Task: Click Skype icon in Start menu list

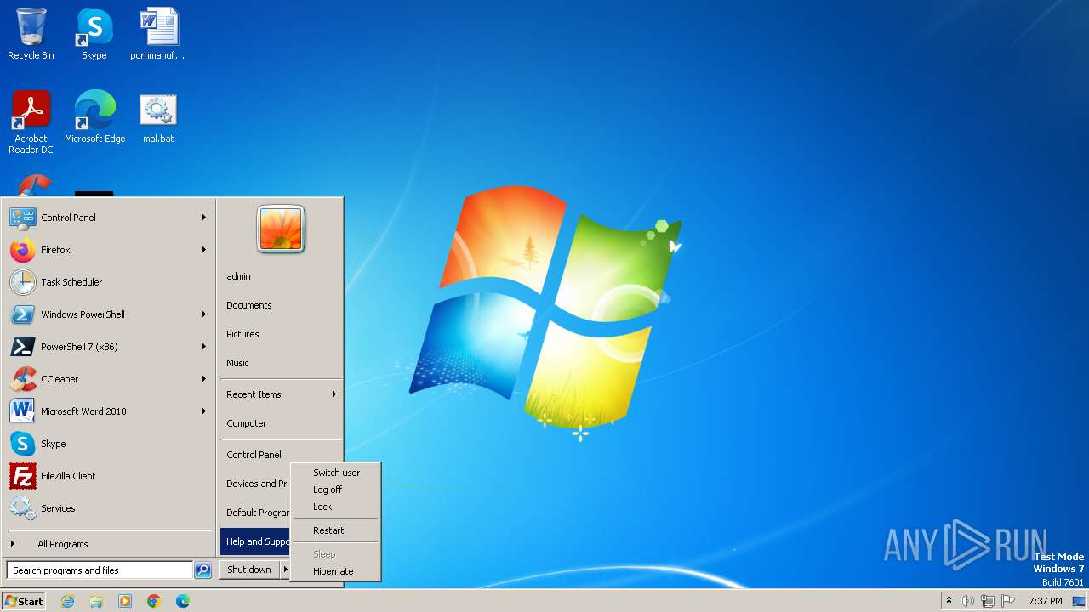Action: tap(23, 444)
